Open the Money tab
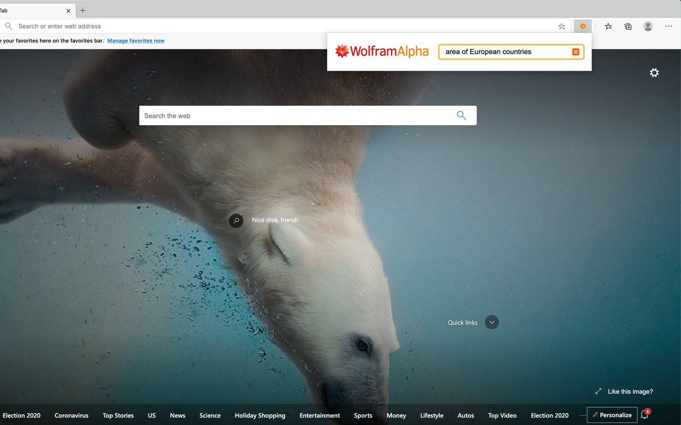Image resolution: width=681 pixels, height=425 pixels. coord(396,415)
